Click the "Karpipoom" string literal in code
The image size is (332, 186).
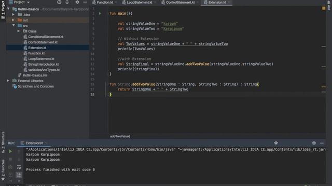(x=173, y=29)
